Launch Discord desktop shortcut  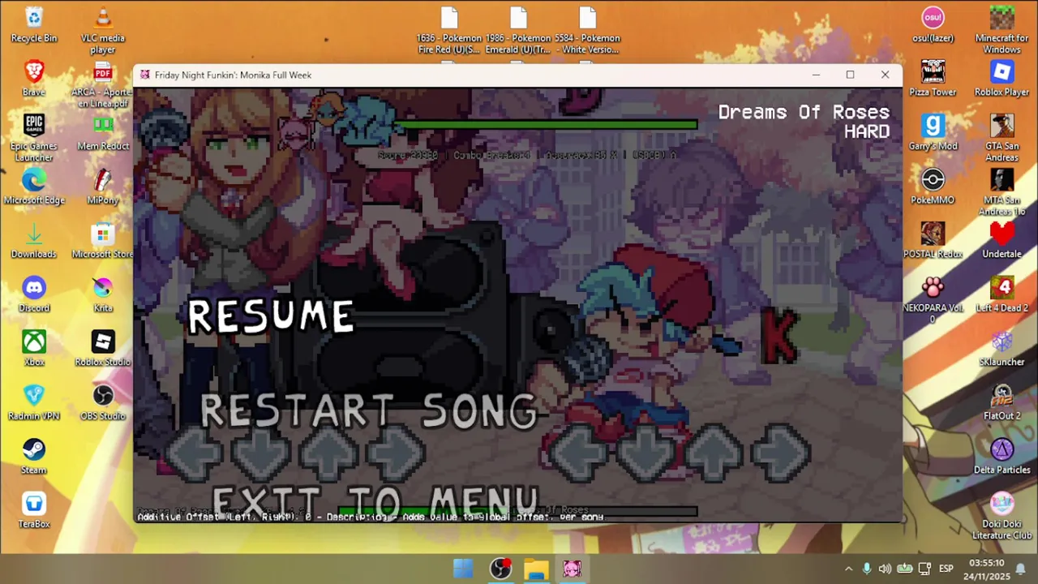34,294
